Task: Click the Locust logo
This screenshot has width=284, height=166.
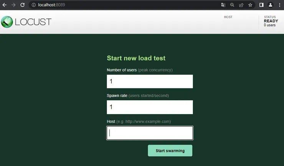Action: pos(26,22)
